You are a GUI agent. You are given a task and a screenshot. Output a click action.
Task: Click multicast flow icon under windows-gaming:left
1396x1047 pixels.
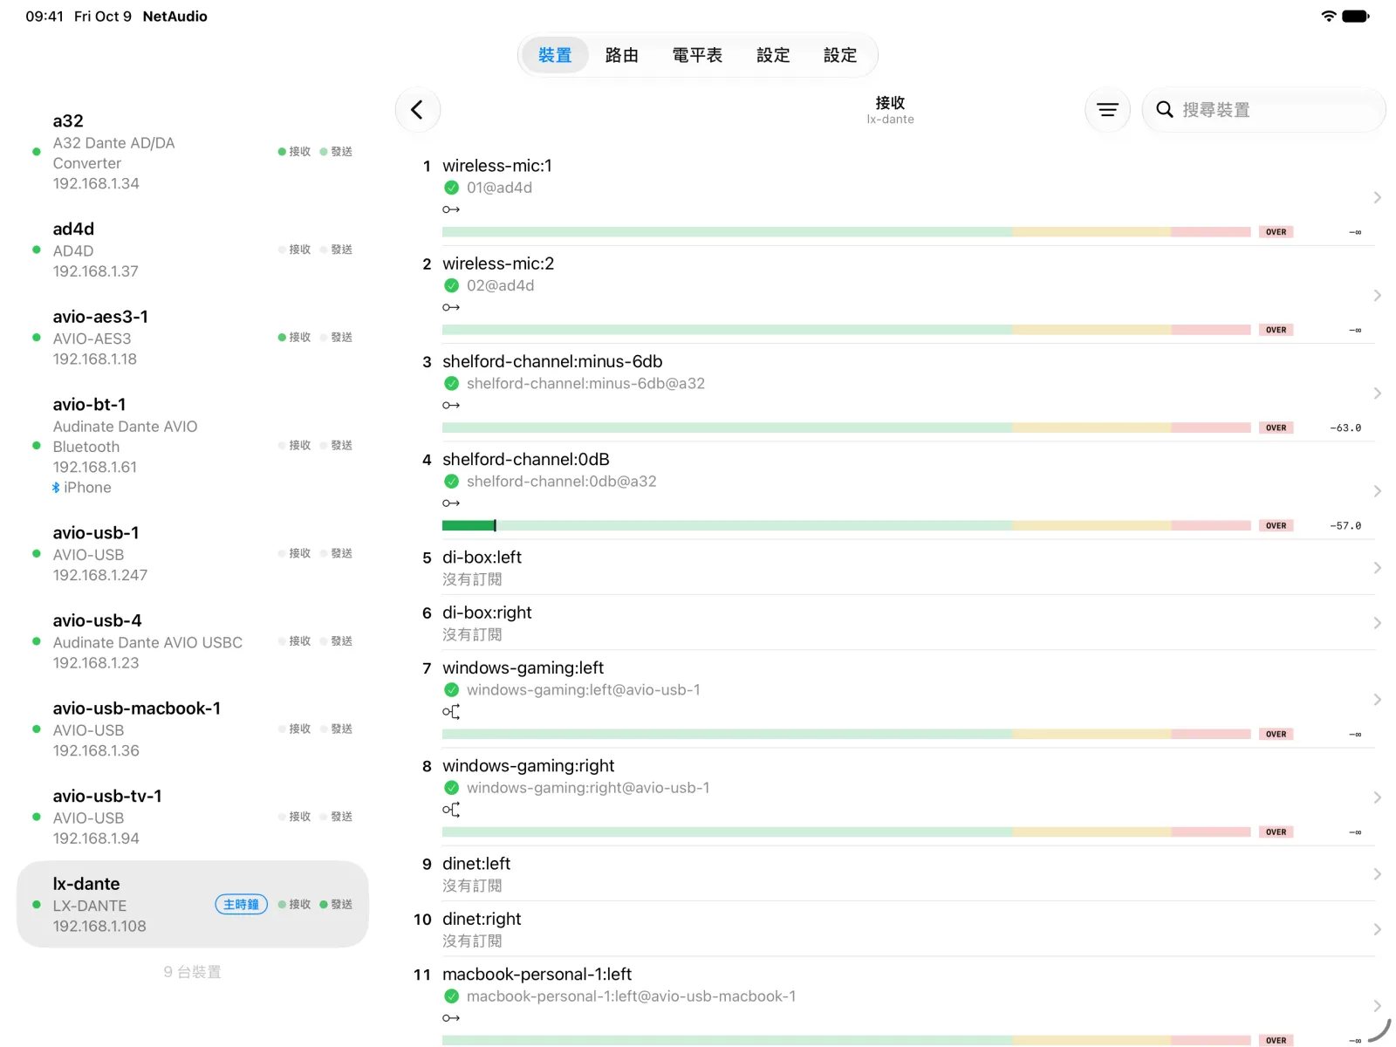(x=451, y=712)
